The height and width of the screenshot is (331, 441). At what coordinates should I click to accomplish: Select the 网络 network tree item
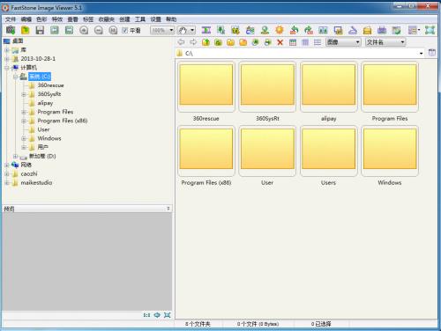click(26, 165)
